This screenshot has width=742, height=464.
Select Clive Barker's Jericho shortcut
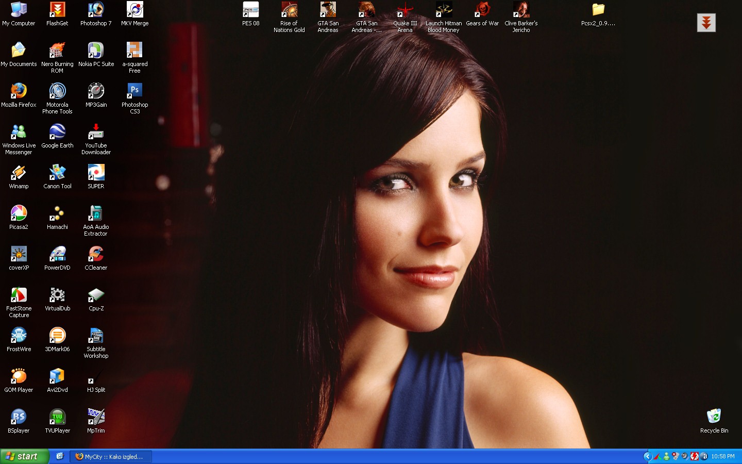pos(521,18)
